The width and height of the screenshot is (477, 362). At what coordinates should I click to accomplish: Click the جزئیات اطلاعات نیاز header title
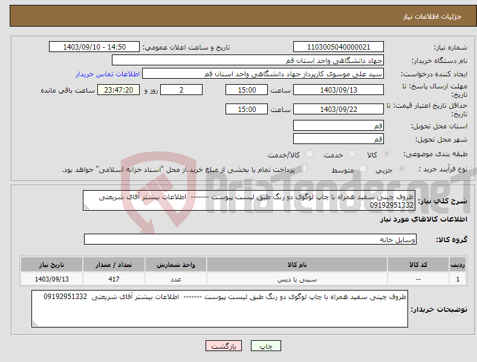point(432,16)
